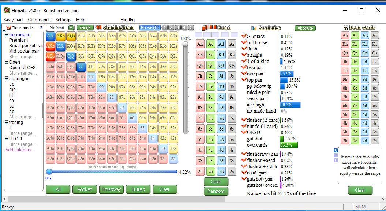Pick the Ah card in the Board grid
Viewport: 386px width, 211px height.
tap(200, 44)
